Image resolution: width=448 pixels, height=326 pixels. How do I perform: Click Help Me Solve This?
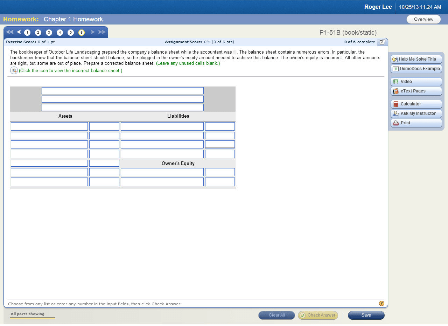[x=416, y=59]
